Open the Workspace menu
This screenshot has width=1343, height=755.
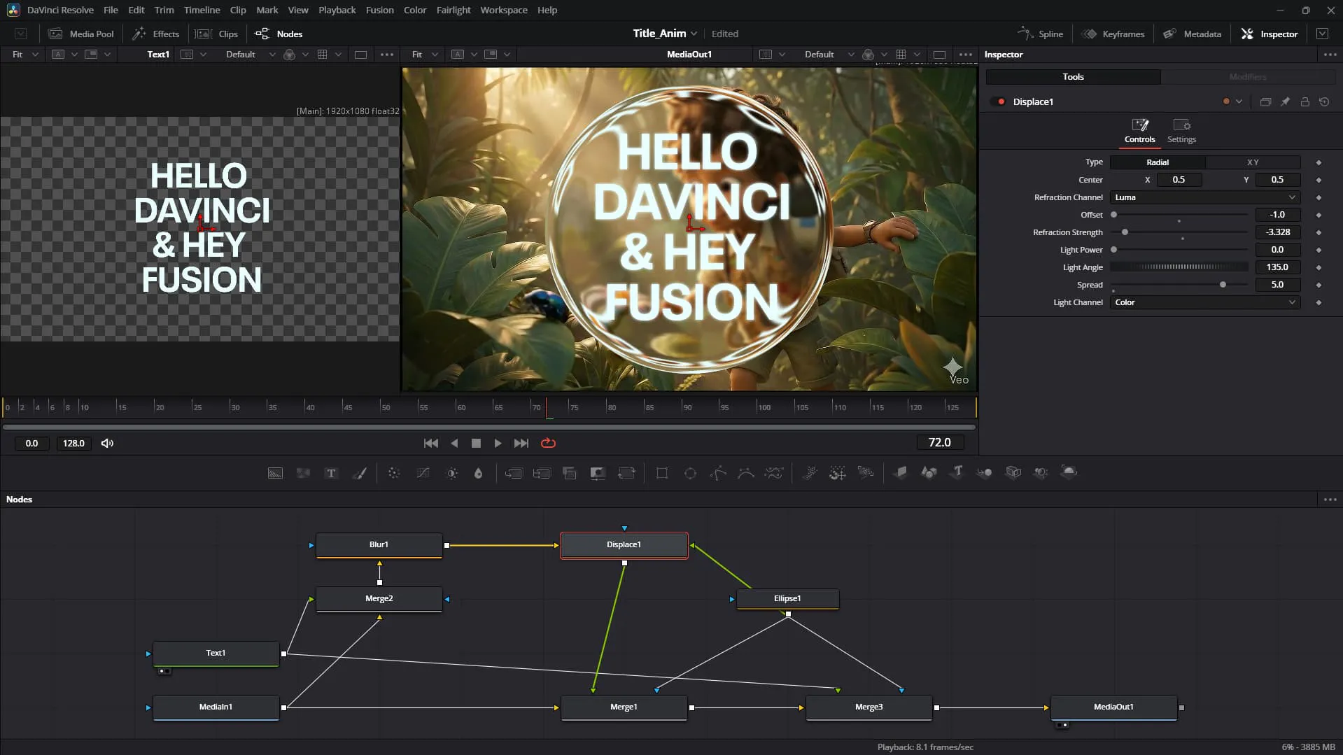click(x=503, y=10)
